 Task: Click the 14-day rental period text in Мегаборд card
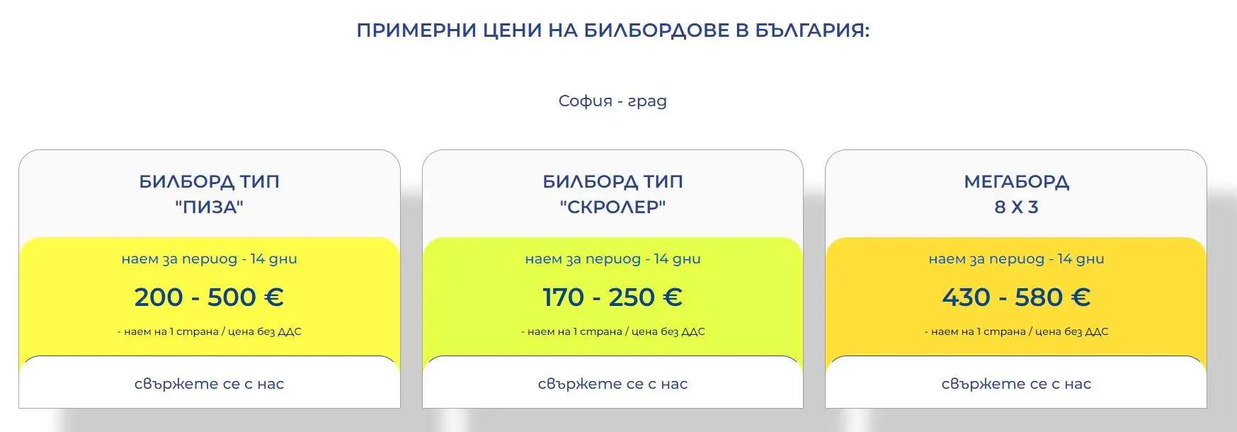tap(1016, 259)
